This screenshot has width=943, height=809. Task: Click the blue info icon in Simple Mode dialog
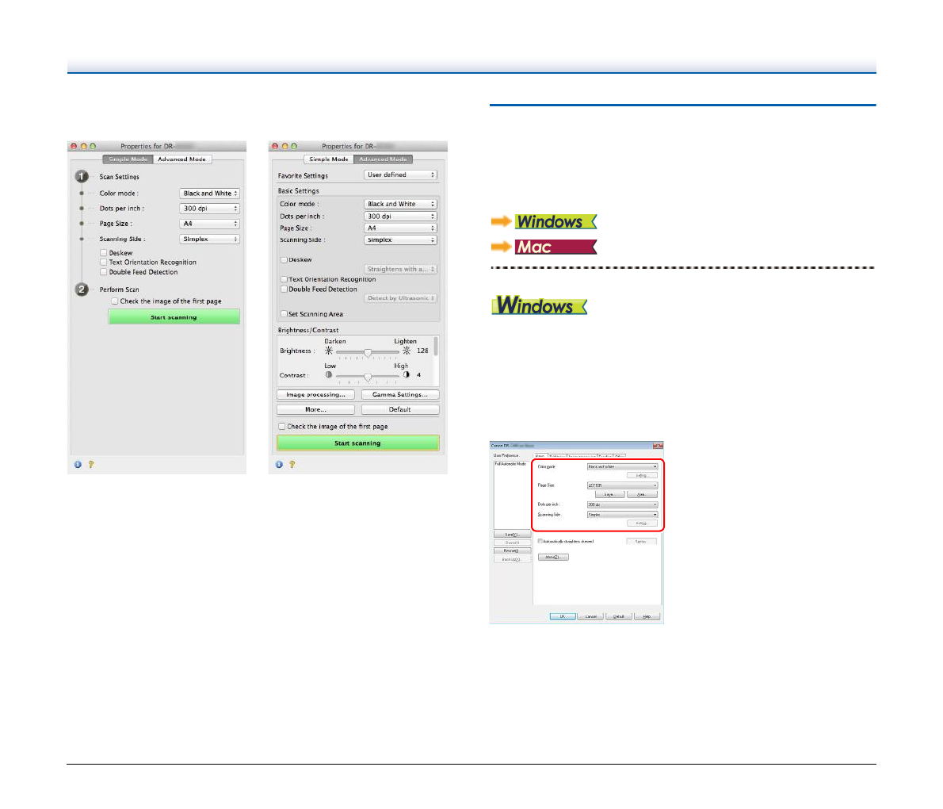[x=78, y=465]
